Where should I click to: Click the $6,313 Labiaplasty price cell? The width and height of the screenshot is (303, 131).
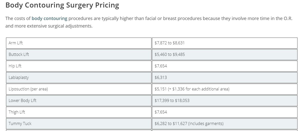(x=225, y=78)
